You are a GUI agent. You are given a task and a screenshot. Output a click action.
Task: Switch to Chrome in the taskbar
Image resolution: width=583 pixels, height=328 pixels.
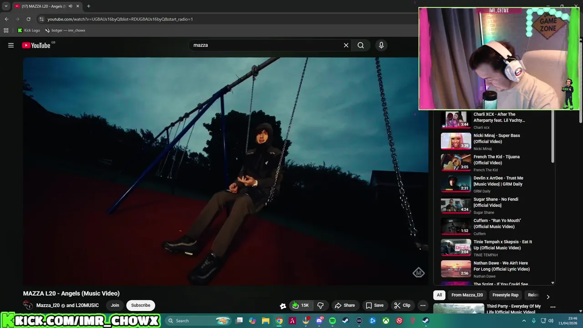tap(279, 321)
